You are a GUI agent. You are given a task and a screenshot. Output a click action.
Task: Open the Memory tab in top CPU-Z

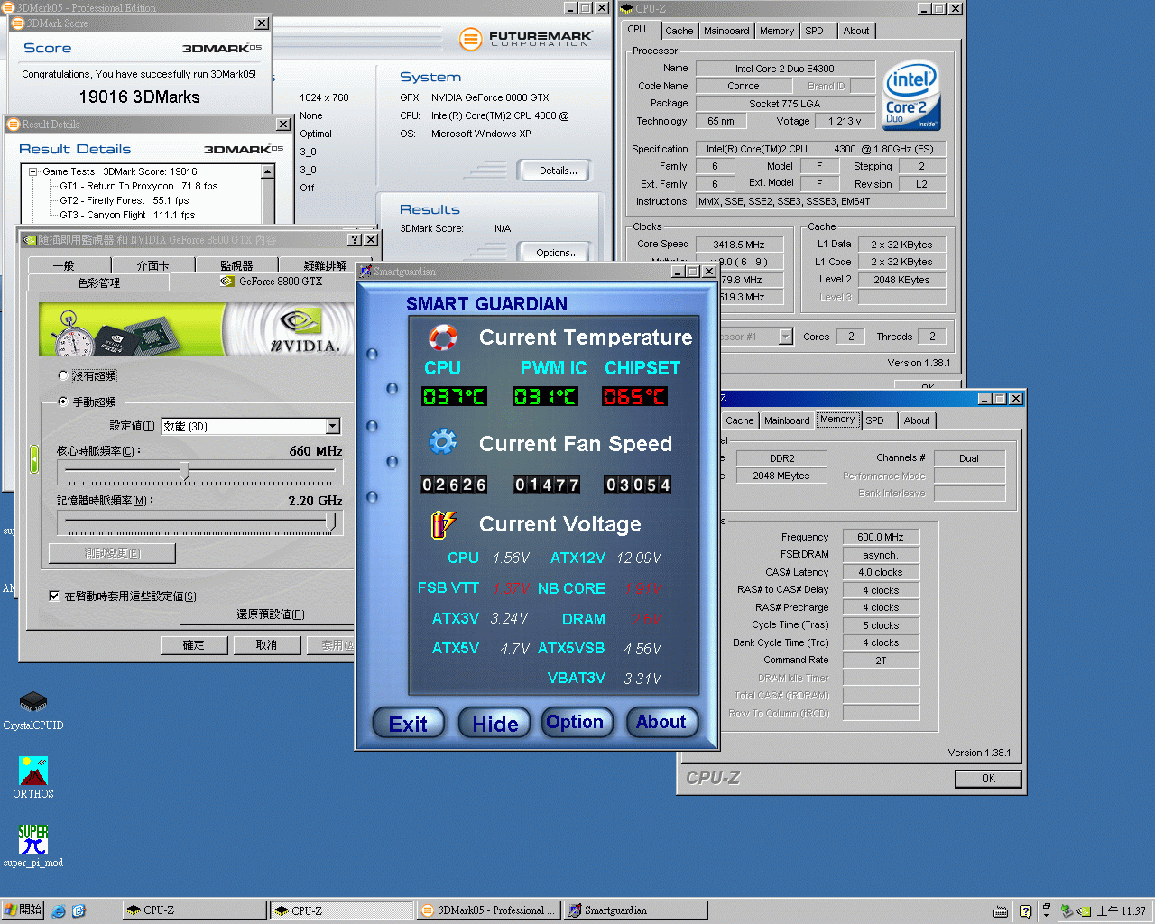click(x=777, y=31)
